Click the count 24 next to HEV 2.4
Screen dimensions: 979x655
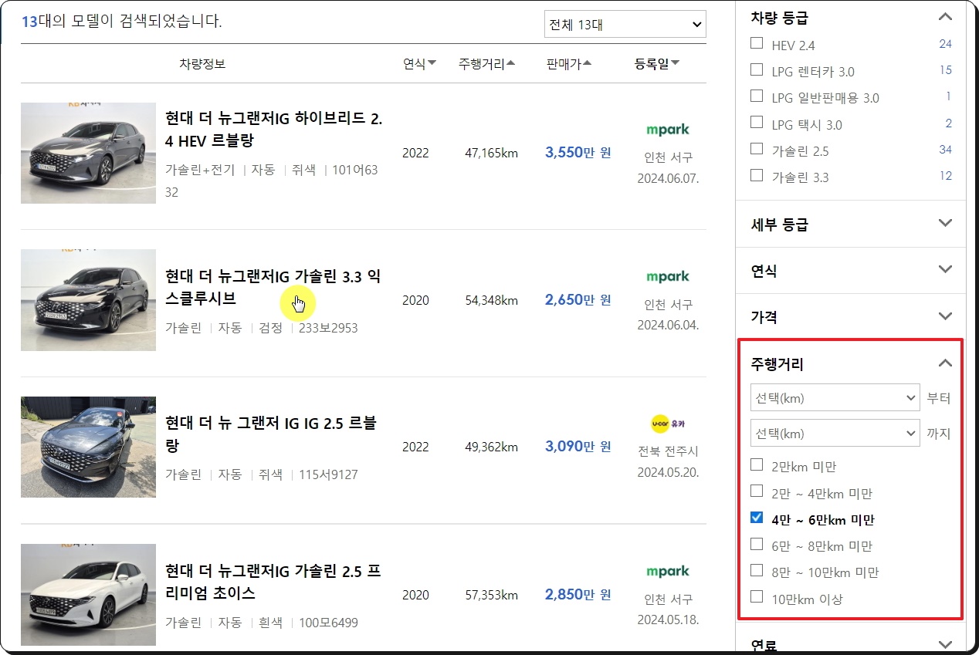946,44
